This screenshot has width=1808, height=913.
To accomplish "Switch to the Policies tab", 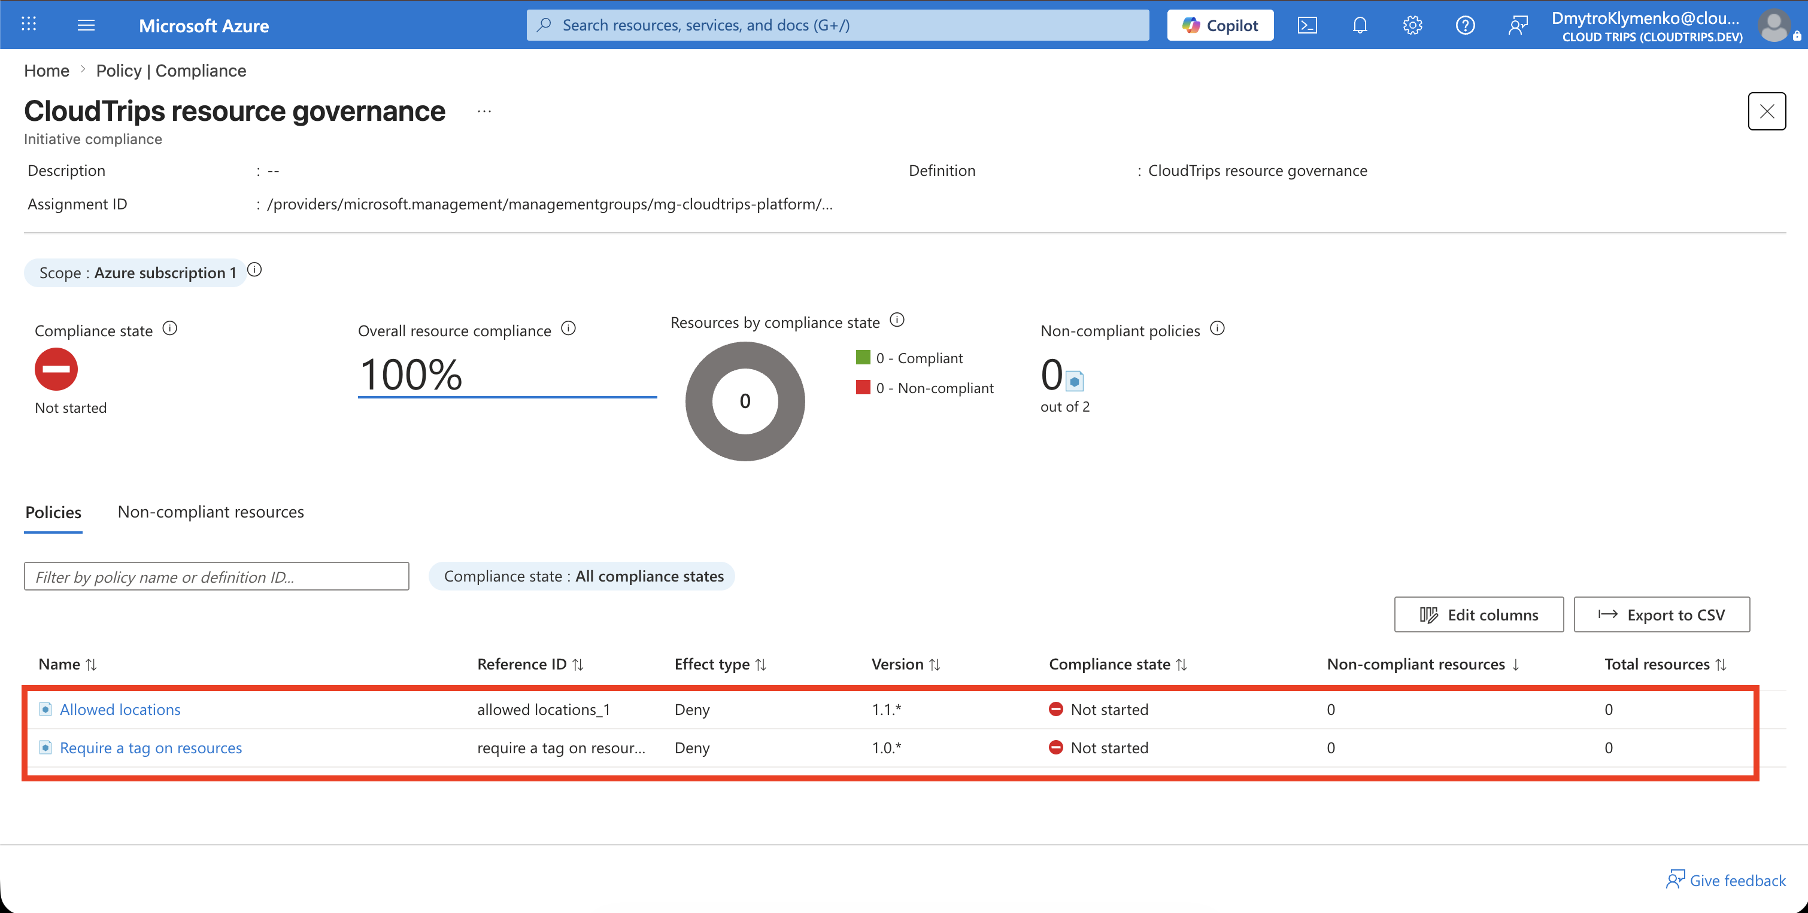I will coord(53,512).
